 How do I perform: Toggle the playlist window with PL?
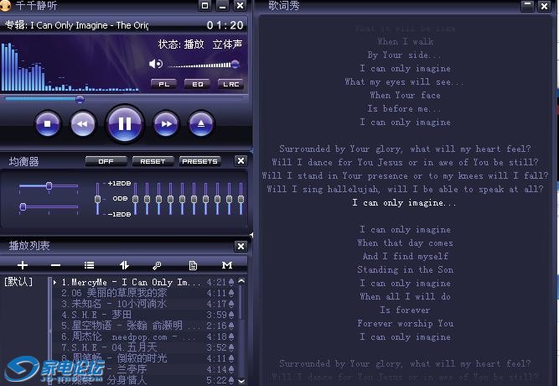pos(164,84)
